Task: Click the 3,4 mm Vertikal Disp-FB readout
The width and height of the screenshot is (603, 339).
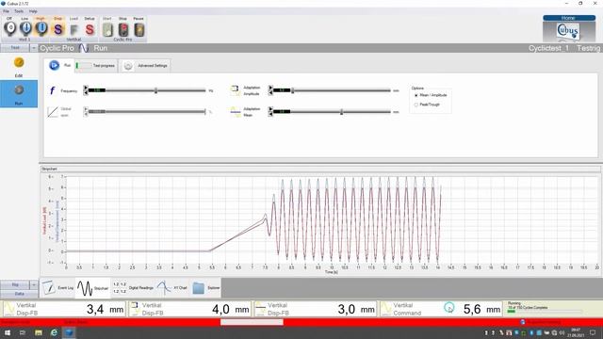Action: click(x=64, y=309)
